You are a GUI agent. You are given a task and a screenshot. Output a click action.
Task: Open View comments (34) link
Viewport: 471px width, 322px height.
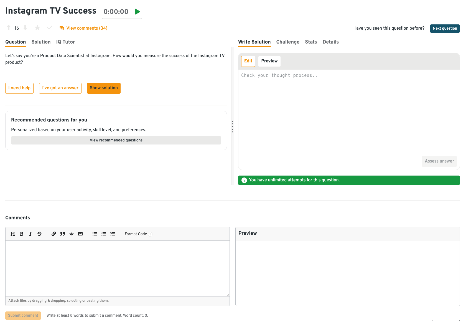tap(86, 28)
